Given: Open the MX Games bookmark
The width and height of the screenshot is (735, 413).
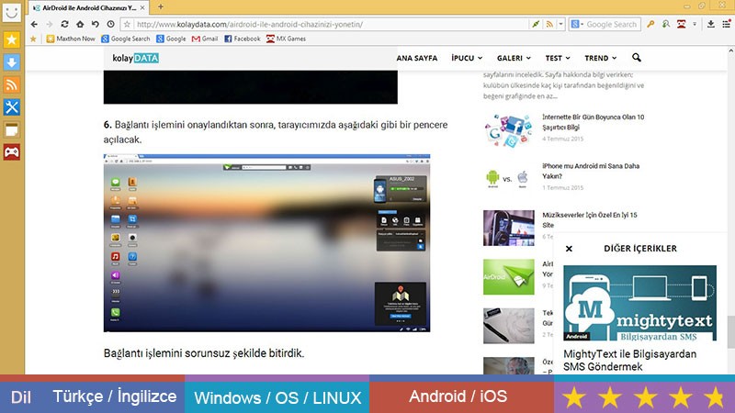Looking at the screenshot, I should [x=286, y=39].
